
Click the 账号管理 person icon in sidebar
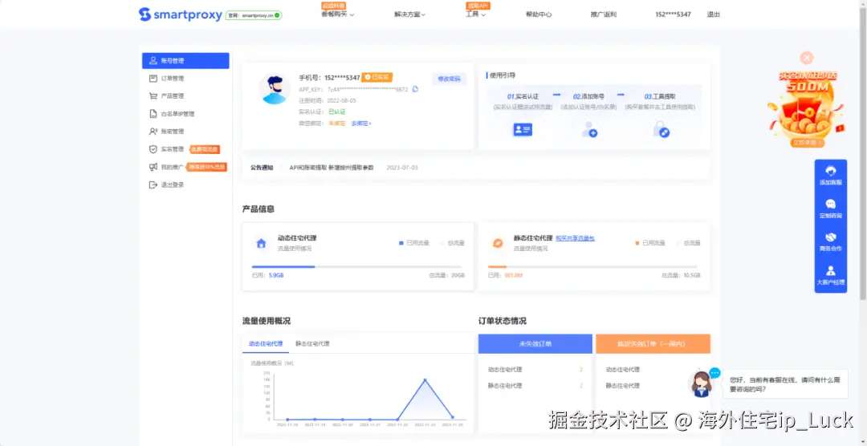153,61
